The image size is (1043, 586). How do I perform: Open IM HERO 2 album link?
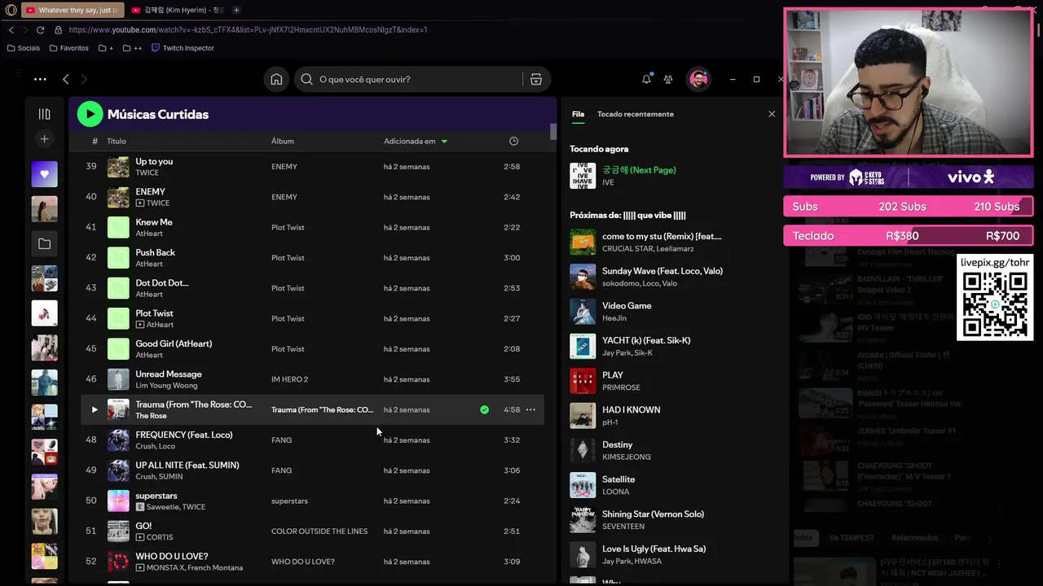click(289, 379)
